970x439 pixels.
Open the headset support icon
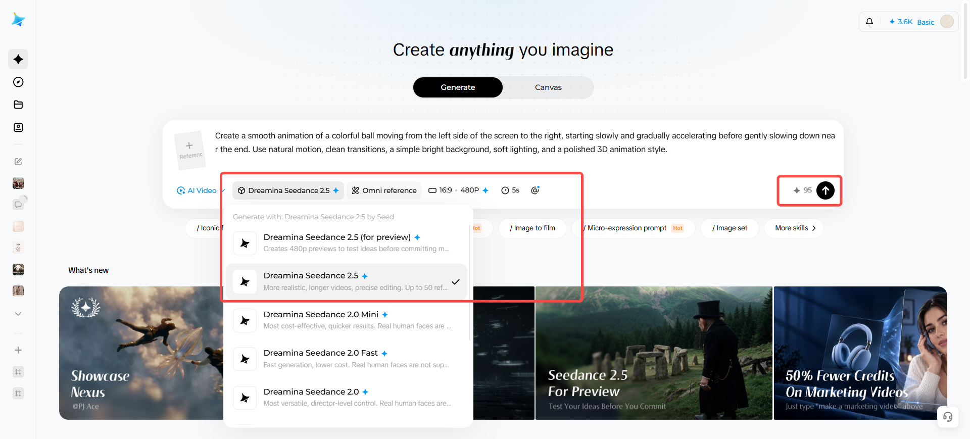click(x=948, y=417)
